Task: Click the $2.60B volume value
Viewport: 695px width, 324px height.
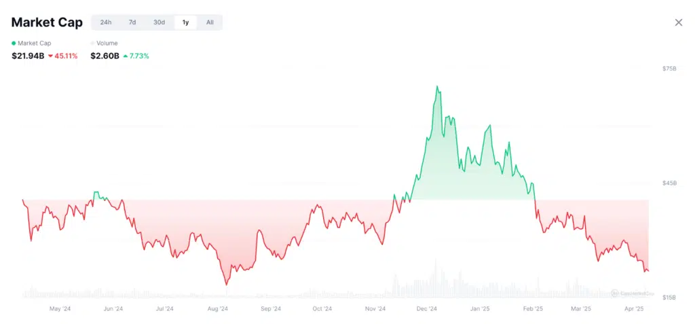Action: (x=105, y=56)
